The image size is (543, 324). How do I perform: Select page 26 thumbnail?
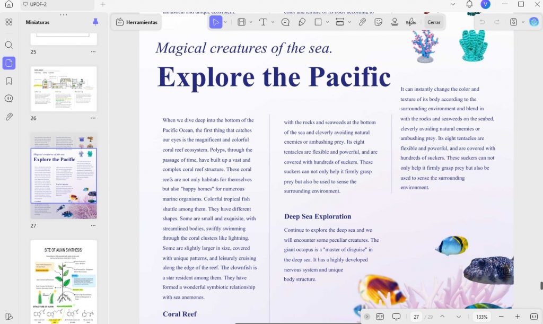click(64, 89)
